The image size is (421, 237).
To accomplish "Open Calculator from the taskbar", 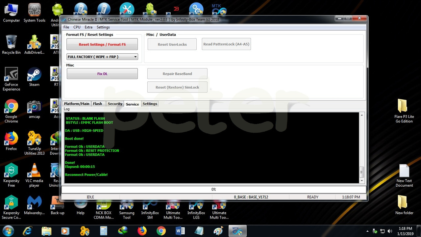I will [104, 231].
